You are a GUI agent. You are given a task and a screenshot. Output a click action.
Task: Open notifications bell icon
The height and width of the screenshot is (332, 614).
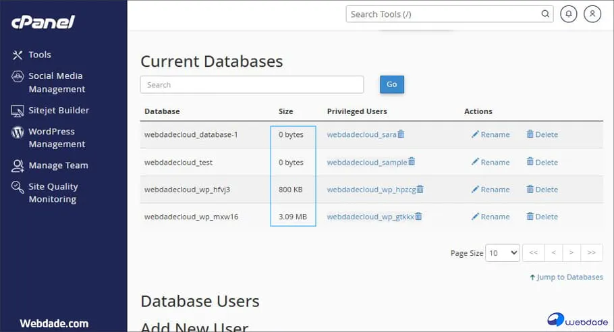[x=569, y=14]
